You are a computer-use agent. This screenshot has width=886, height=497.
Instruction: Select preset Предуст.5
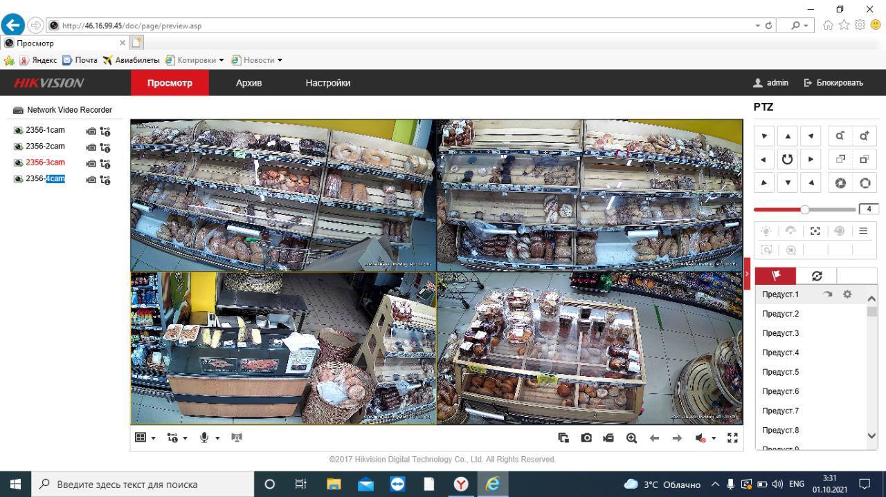(781, 372)
